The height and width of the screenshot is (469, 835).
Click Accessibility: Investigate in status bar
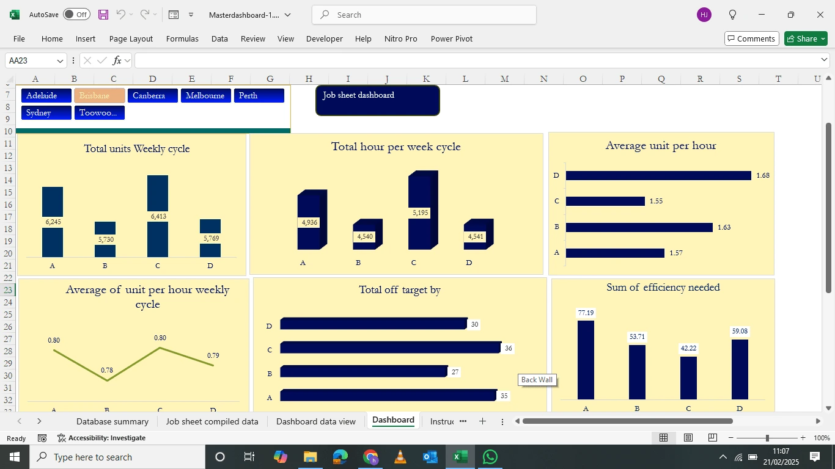pos(101,438)
